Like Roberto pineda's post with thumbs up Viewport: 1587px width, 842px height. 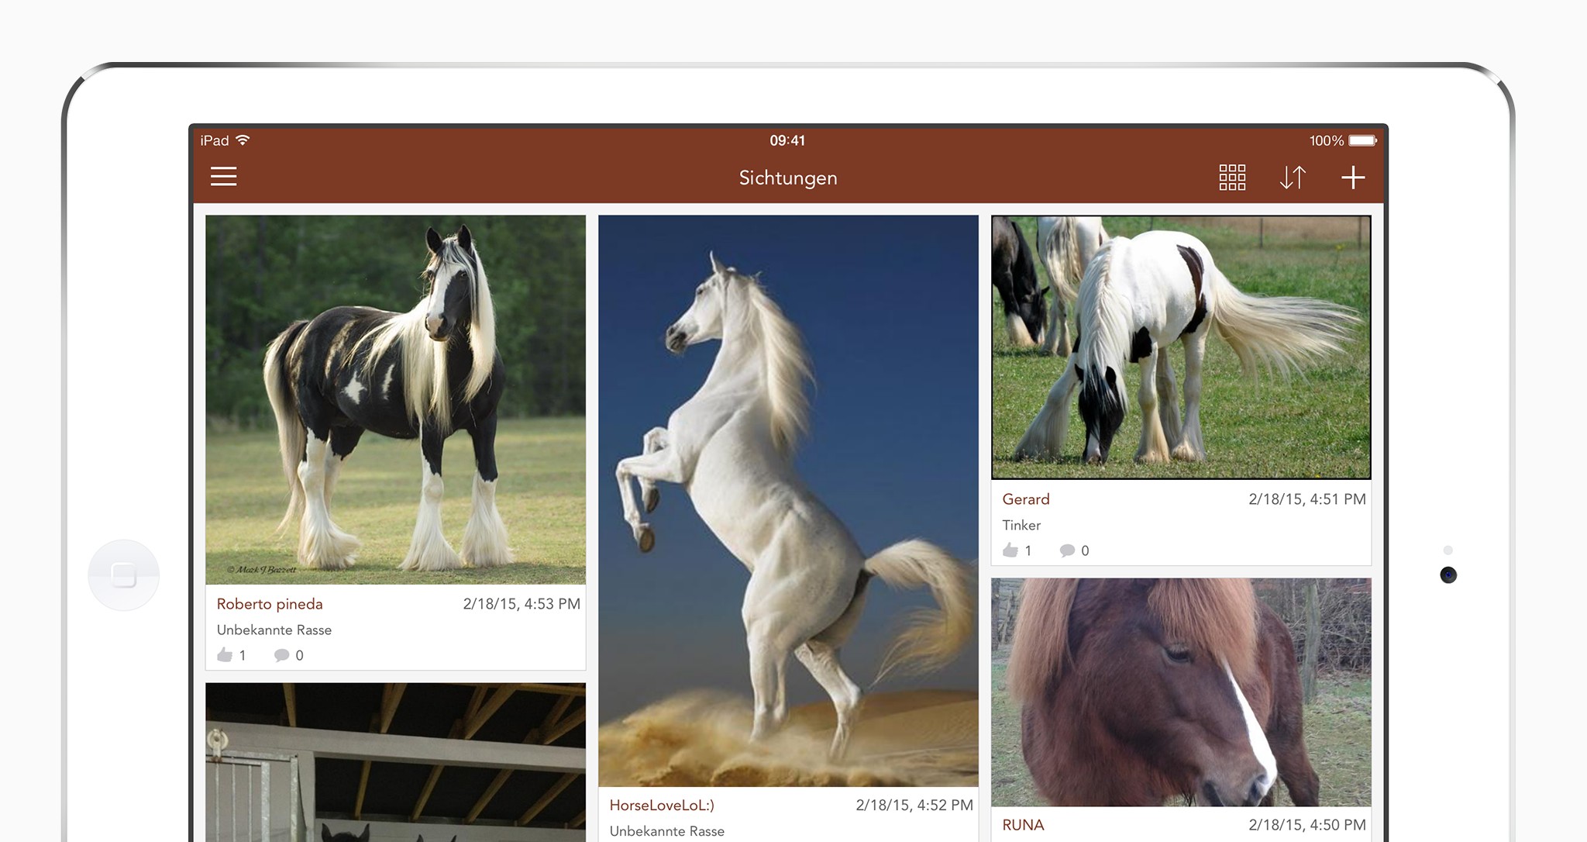[x=225, y=655]
